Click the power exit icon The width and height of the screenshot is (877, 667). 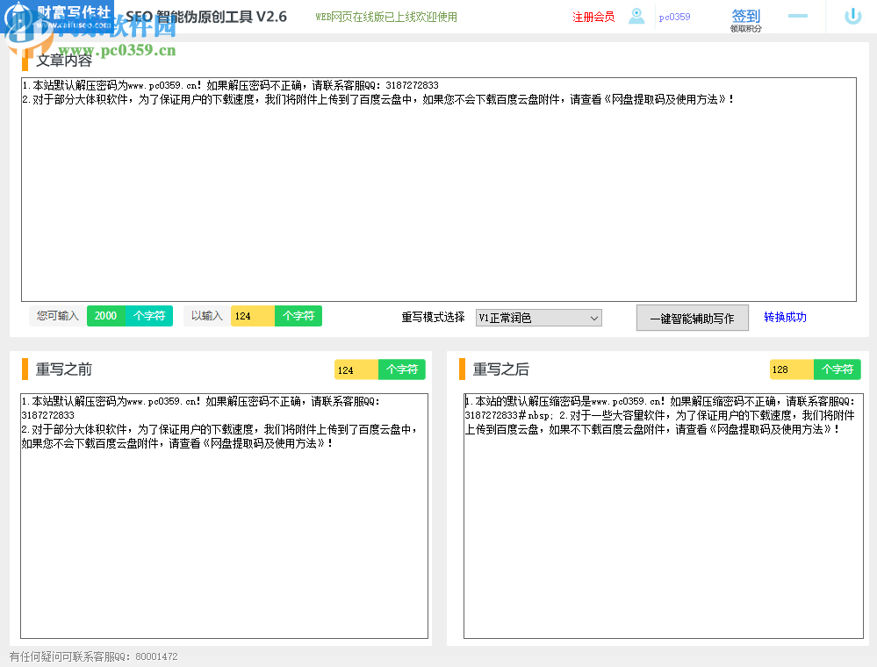click(x=852, y=17)
